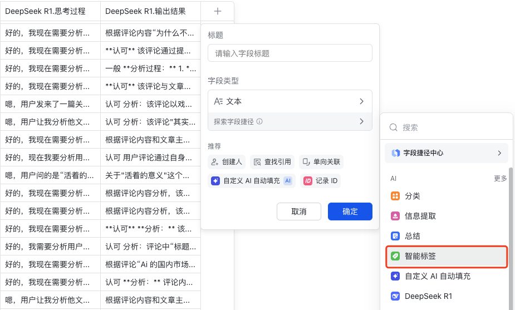Click the 单向关联 link icon
This screenshot has height=310, width=515.
tap(306, 162)
